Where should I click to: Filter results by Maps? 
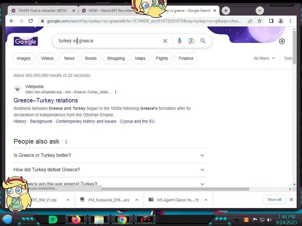(140, 58)
